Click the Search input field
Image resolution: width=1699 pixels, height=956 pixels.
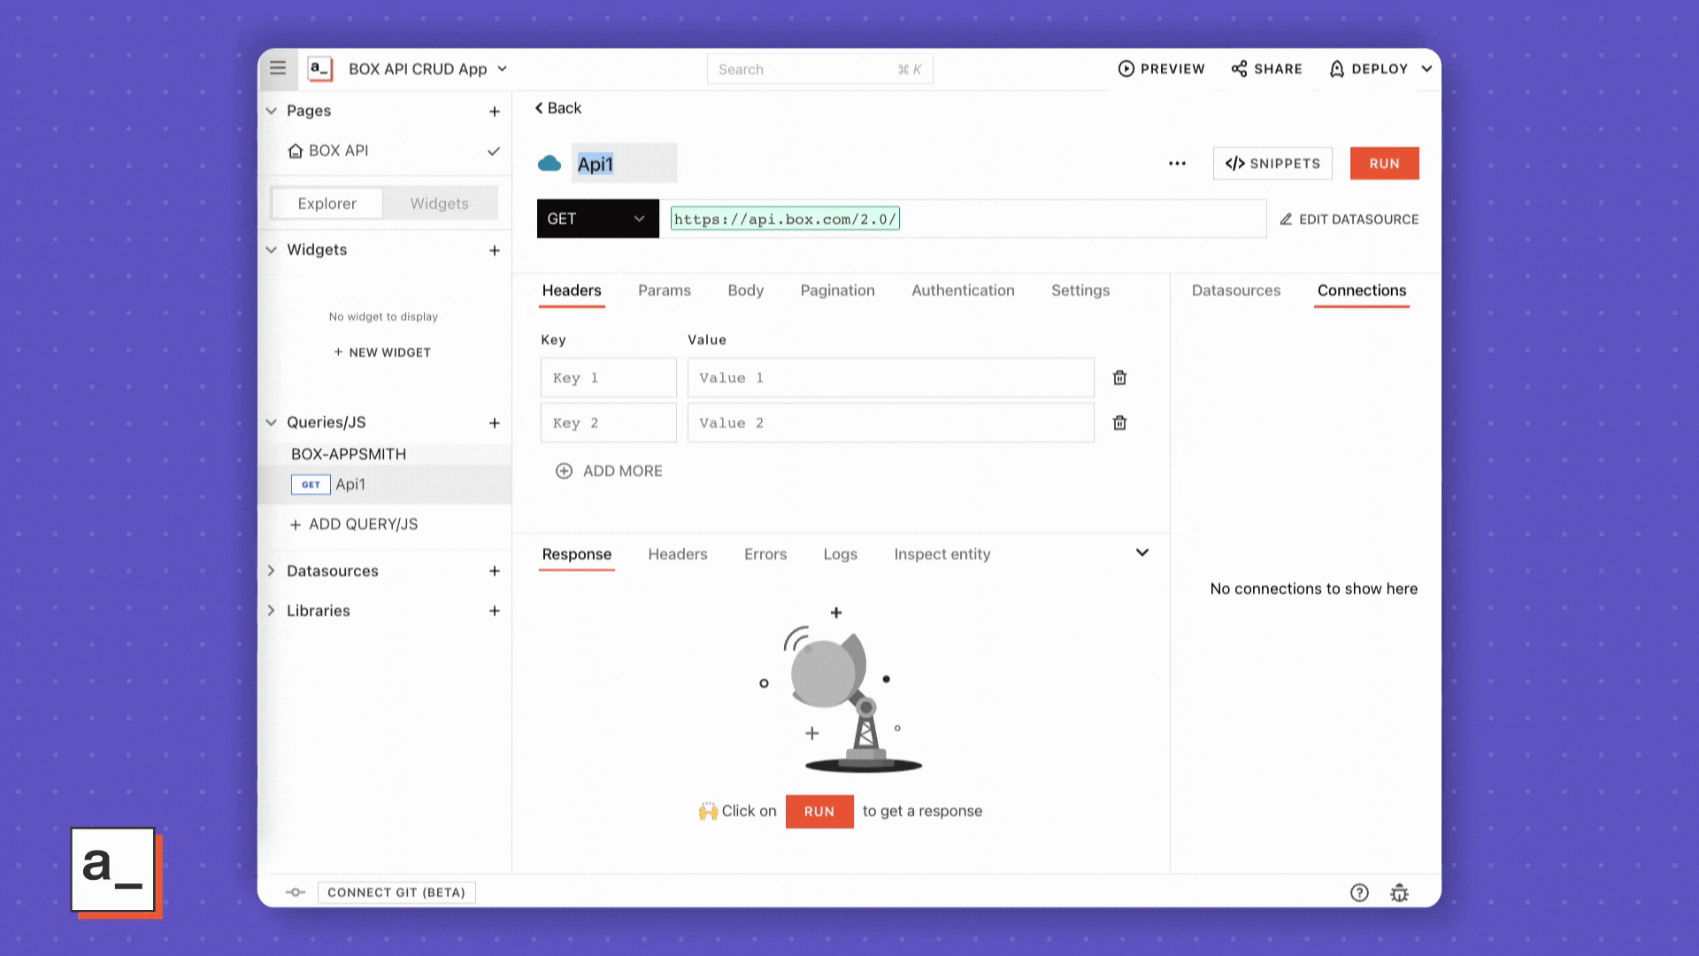[819, 69]
